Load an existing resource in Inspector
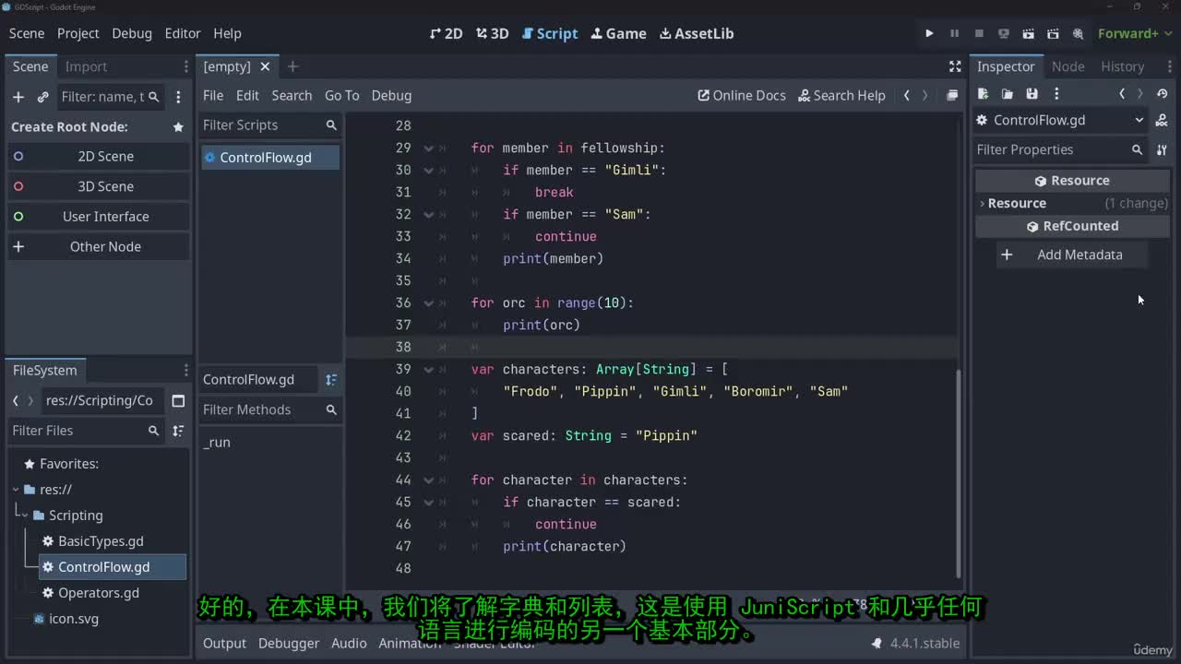Image resolution: width=1181 pixels, height=664 pixels. click(1008, 94)
